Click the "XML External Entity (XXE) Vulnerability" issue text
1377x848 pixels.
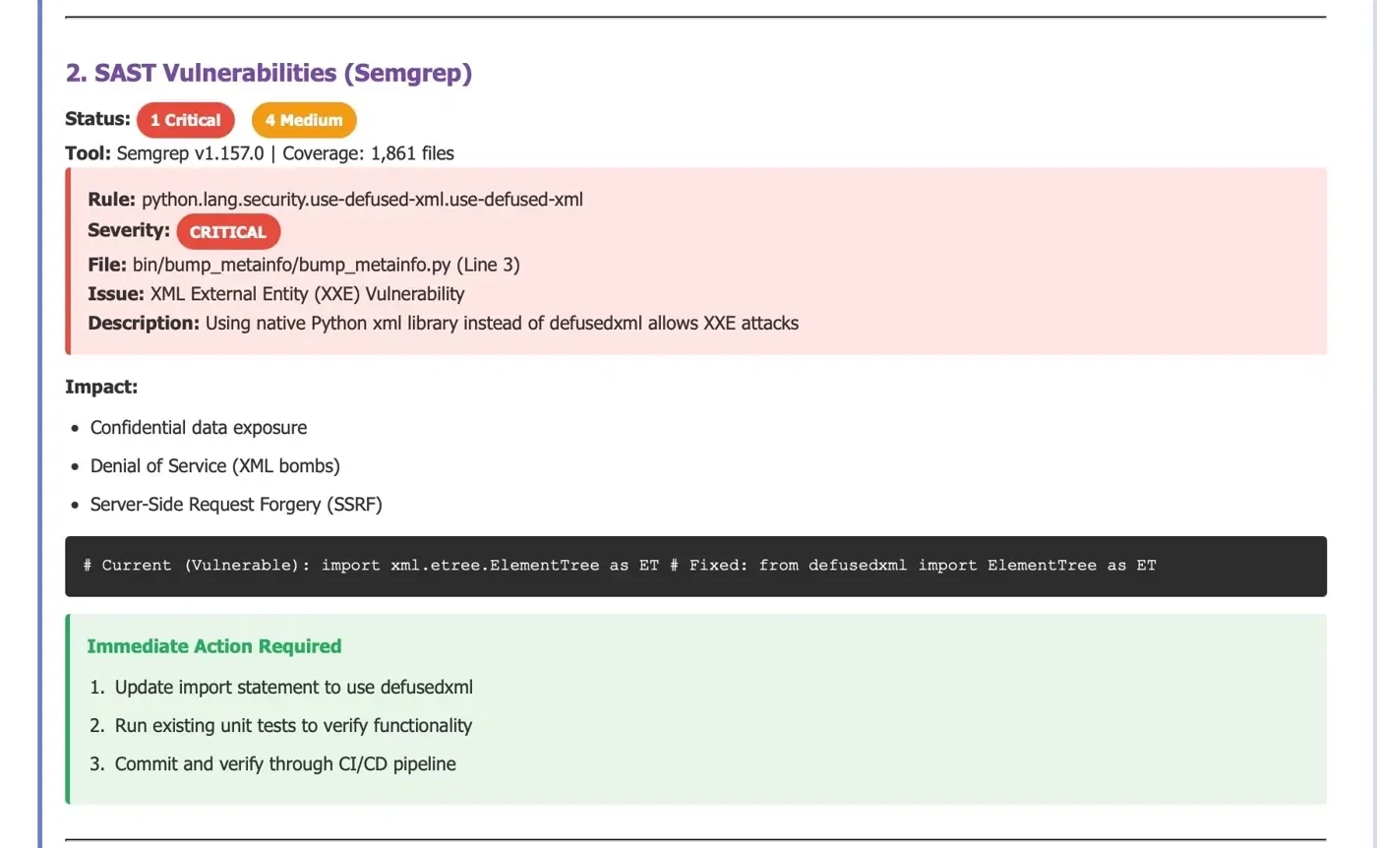click(308, 293)
